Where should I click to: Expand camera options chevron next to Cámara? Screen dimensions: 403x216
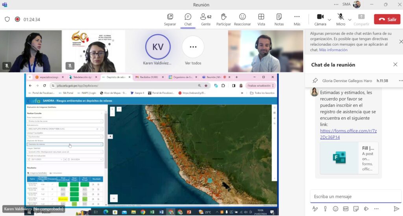click(x=329, y=19)
